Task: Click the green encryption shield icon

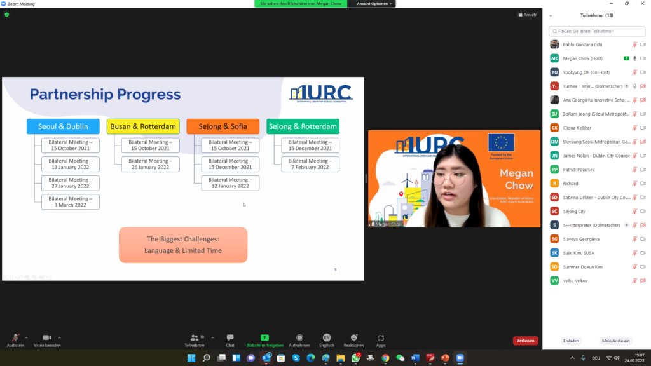Action: coord(7,15)
